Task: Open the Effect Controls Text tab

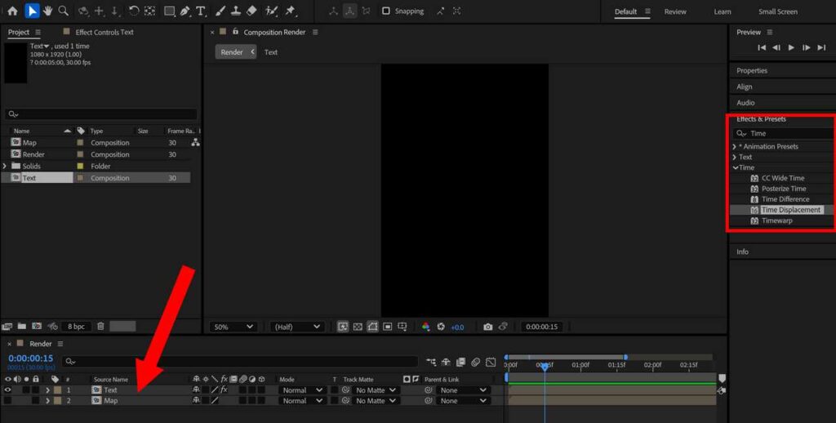Action: [x=104, y=32]
